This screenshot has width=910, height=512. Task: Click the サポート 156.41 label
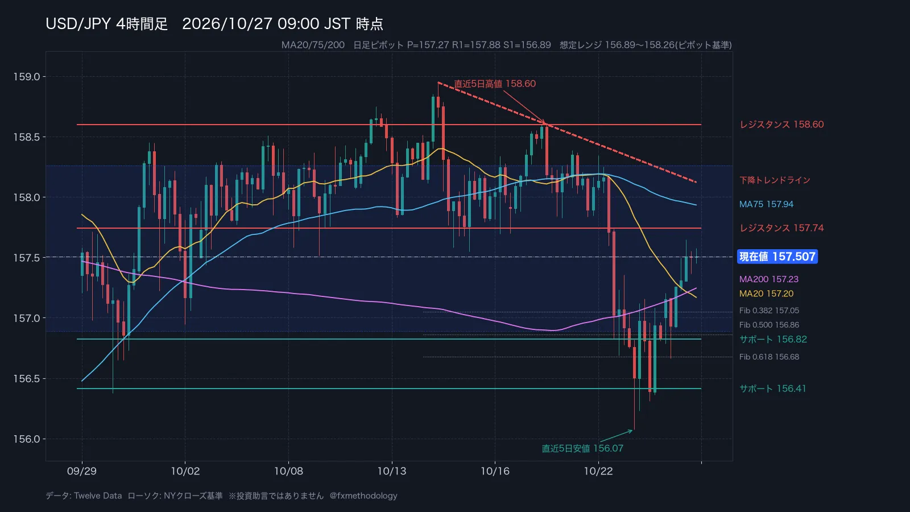tap(772, 389)
